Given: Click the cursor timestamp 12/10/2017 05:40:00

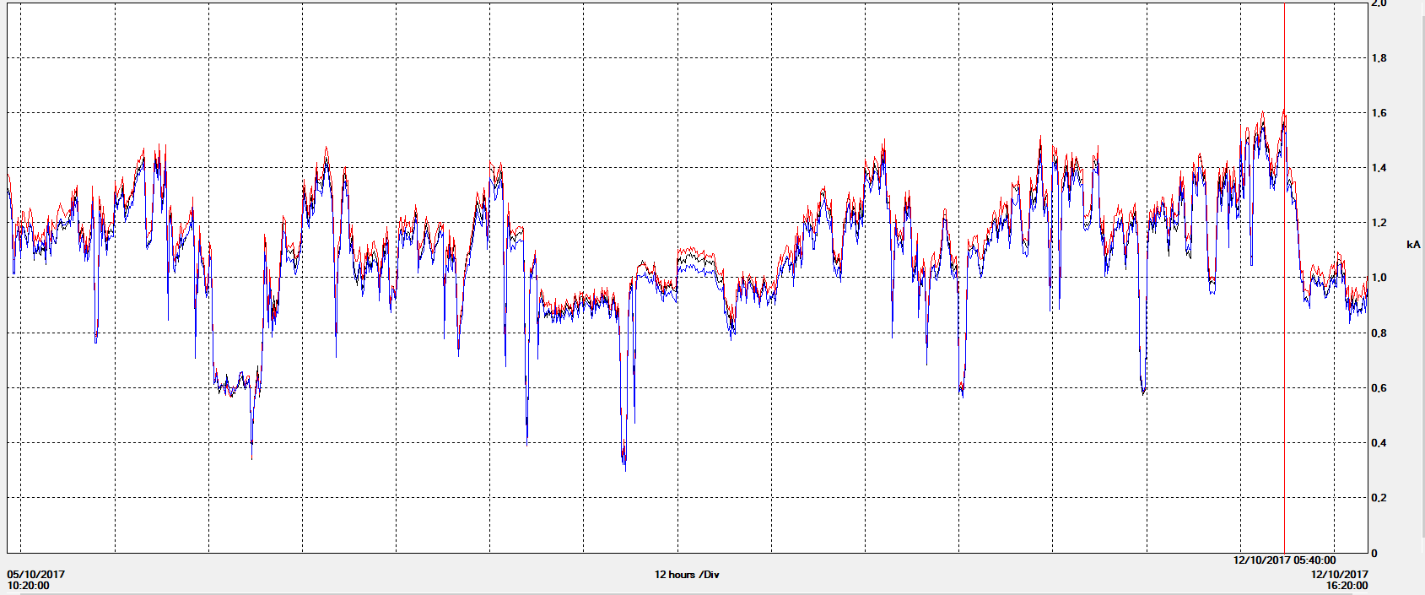Looking at the screenshot, I should (x=1284, y=560).
